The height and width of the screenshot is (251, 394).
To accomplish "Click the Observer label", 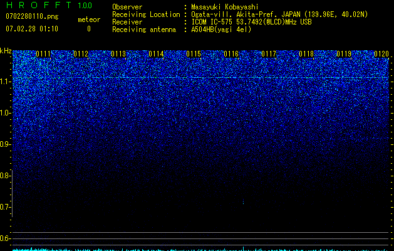I will (x=127, y=7).
